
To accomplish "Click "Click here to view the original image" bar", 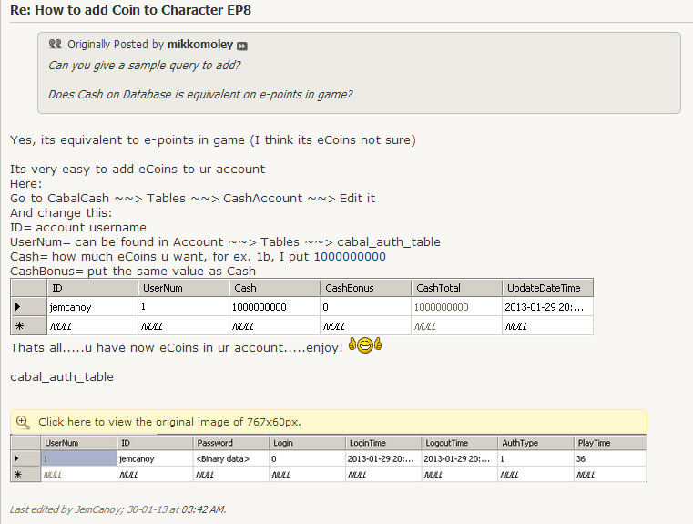I will click(169, 422).
